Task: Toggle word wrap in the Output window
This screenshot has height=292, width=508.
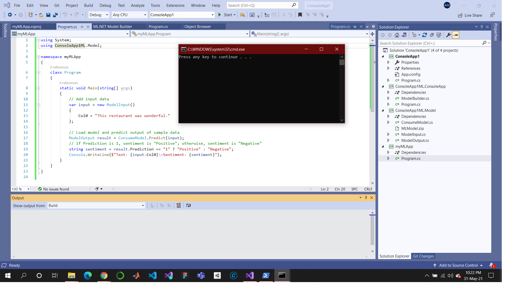Action: click(189, 206)
